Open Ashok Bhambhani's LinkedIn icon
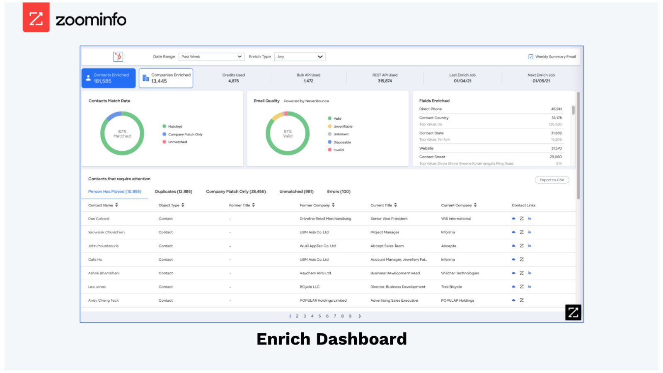Image resolution: width=663 pixels, height=373 pixels. [529, 273]
